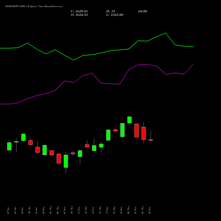
Task: Click the 21 Nov date label
Action: (135, 210)
